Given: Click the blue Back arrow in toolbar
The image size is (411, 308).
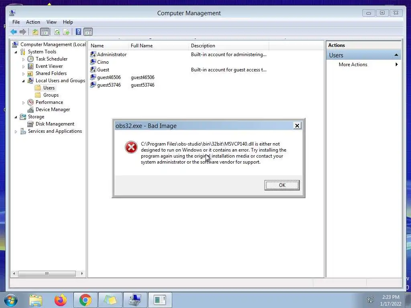Looking at the screenshot, I should click(14, 32).
